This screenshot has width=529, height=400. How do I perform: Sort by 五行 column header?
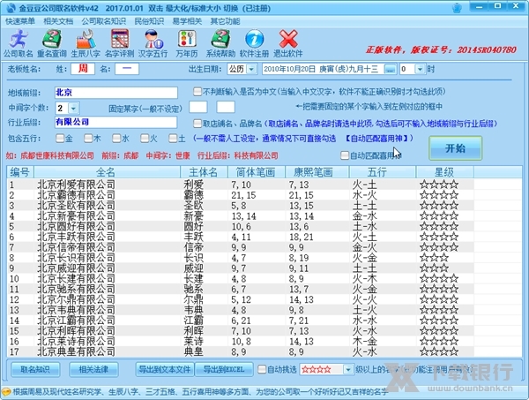point(383,172)
